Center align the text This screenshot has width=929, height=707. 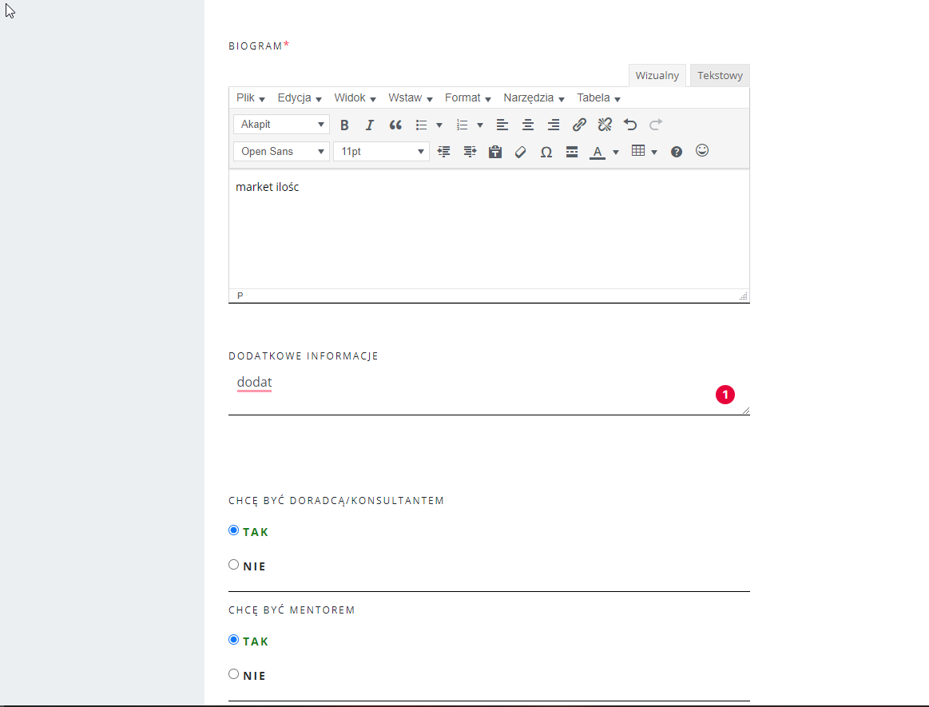click(x=528, y=125)
